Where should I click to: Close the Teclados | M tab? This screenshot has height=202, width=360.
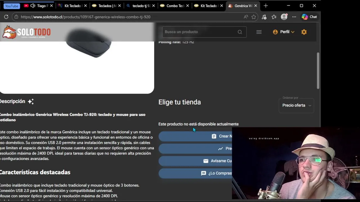[x=120, y=6]
